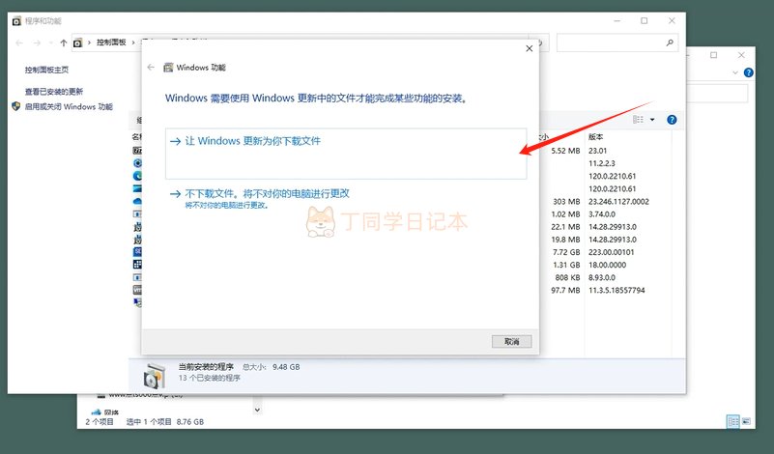Select the row with version 23.01
774x454 pixels.
point(597,151)
